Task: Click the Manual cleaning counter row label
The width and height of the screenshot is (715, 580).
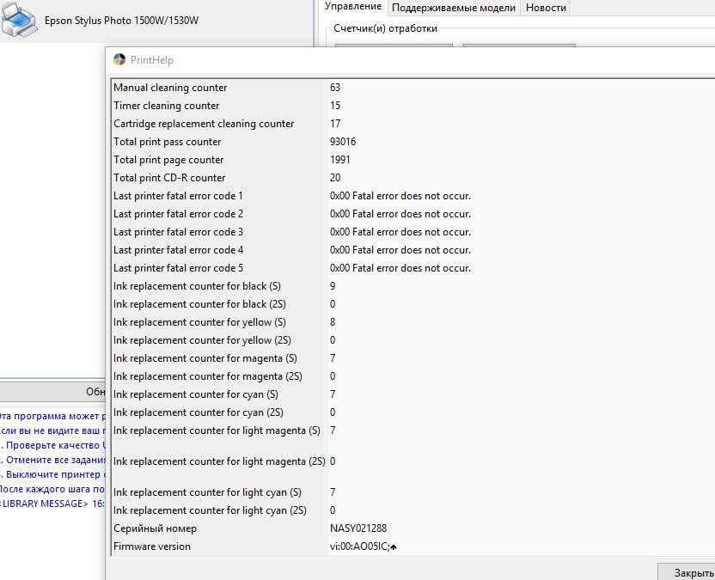Action: pyautogui.click(x=170, y=88)
